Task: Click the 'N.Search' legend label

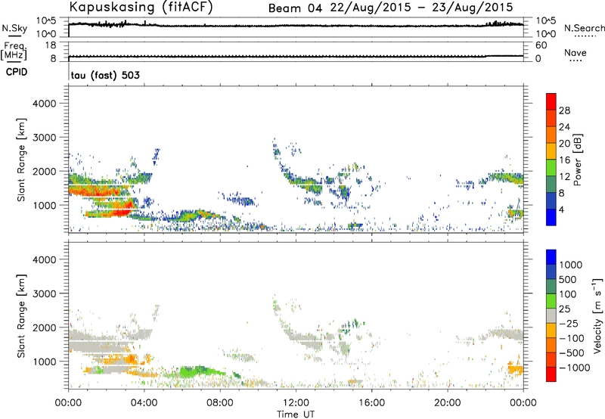Action: pyautogui.click(x=585, y=28)
